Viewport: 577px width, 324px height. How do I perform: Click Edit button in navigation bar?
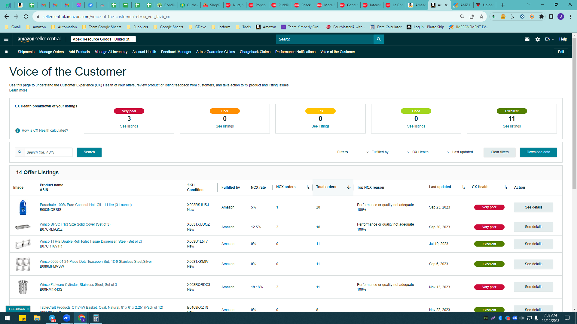pyautogui.click(x=561, y=52)
